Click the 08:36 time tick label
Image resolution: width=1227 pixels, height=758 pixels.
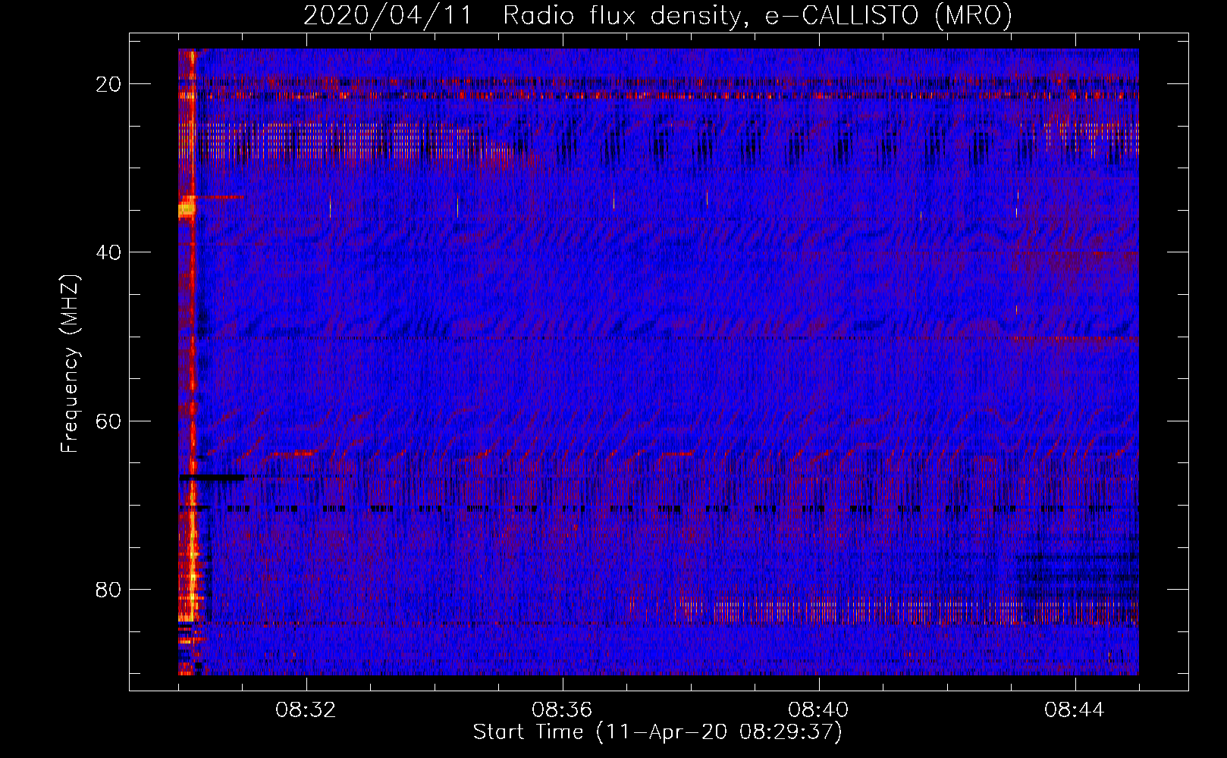pyautogui.click(x=562, y=710)
